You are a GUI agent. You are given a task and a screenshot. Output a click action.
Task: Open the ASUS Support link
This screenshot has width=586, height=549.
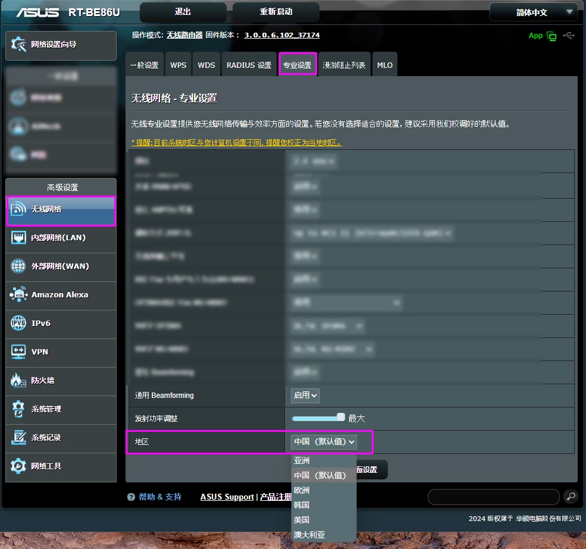point(227,497)
